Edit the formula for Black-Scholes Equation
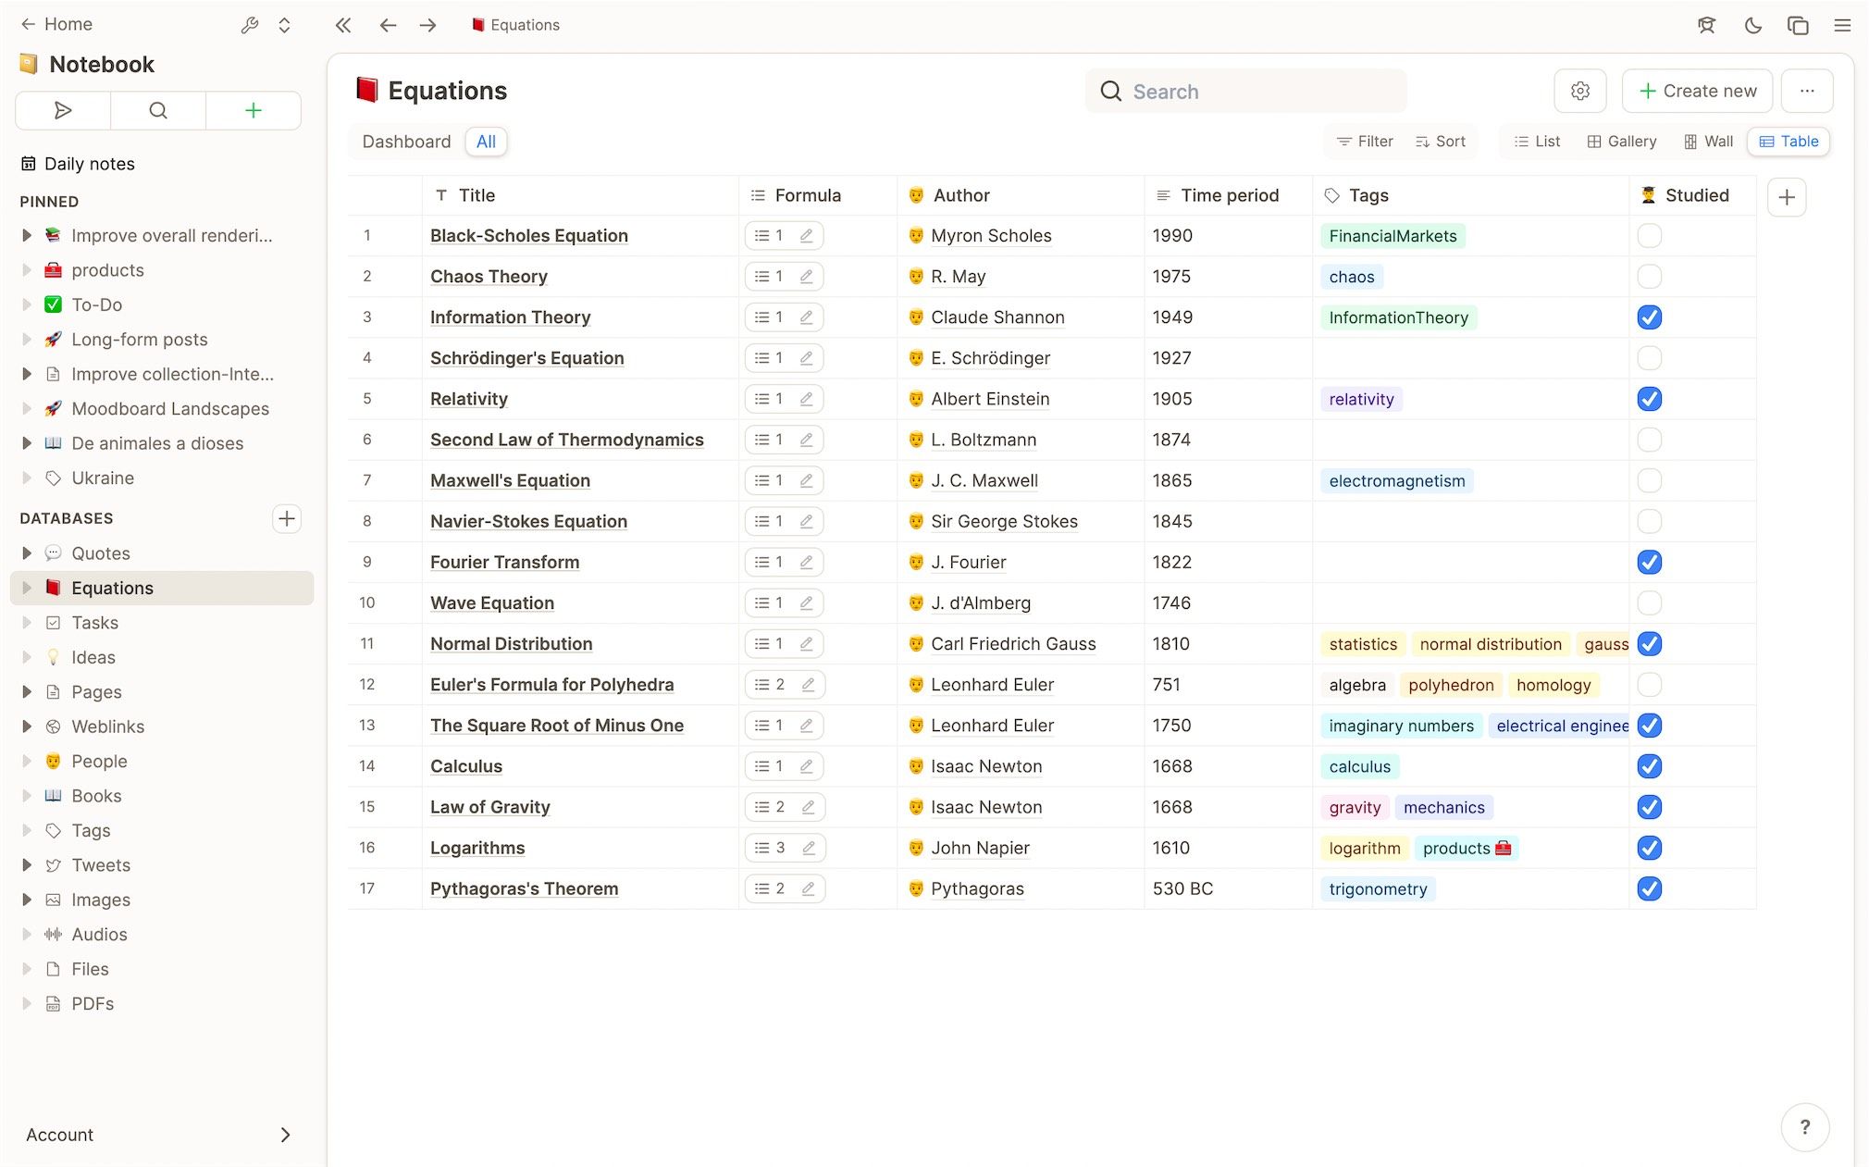The height and width of the screenshot is (1167, 1869). pos(806,235)
